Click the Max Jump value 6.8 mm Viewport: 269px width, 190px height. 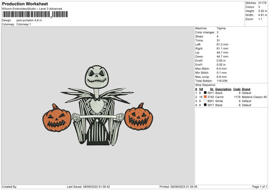point(221,77)
